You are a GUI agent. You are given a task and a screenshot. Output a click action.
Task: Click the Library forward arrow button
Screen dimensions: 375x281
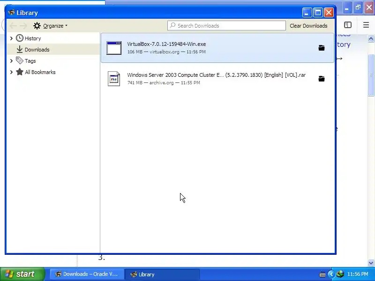point(23,26)
